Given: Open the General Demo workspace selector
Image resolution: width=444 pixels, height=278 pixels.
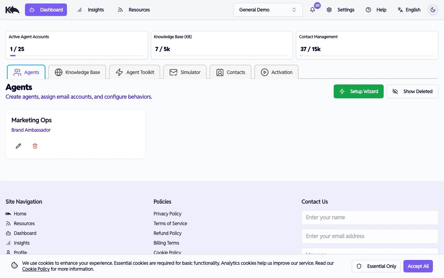Looking at the screenshot, I should [x=268, y=10].
